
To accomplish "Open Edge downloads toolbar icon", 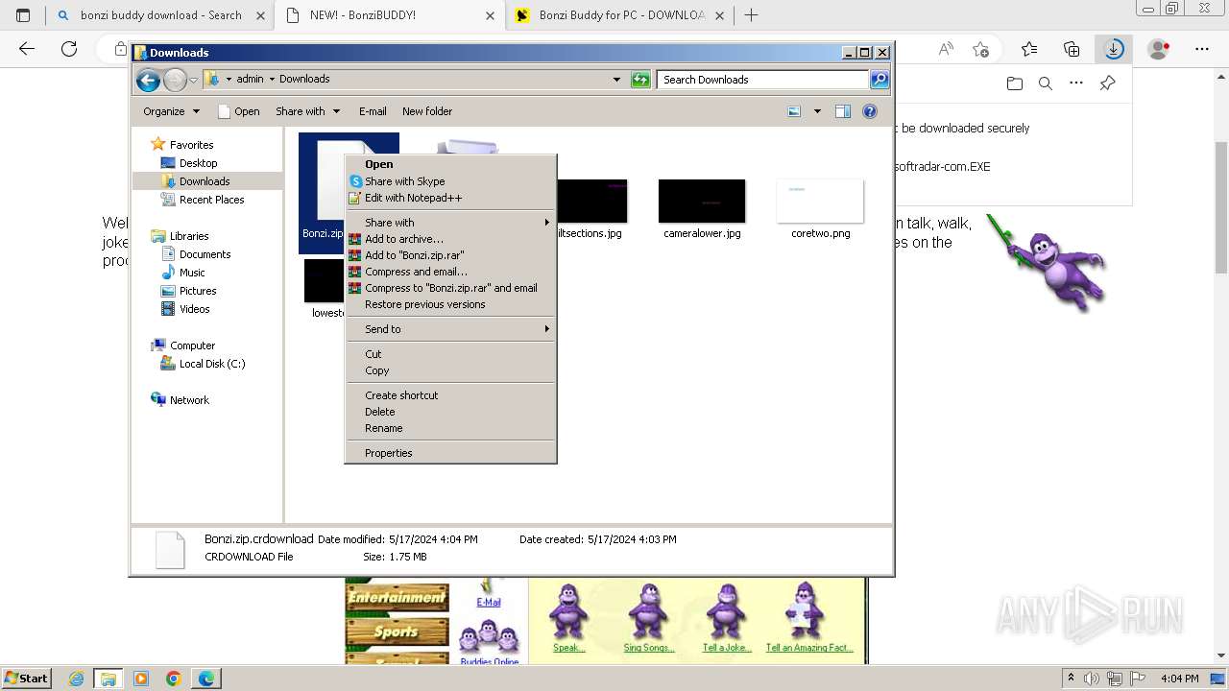I will (1114, 49).
